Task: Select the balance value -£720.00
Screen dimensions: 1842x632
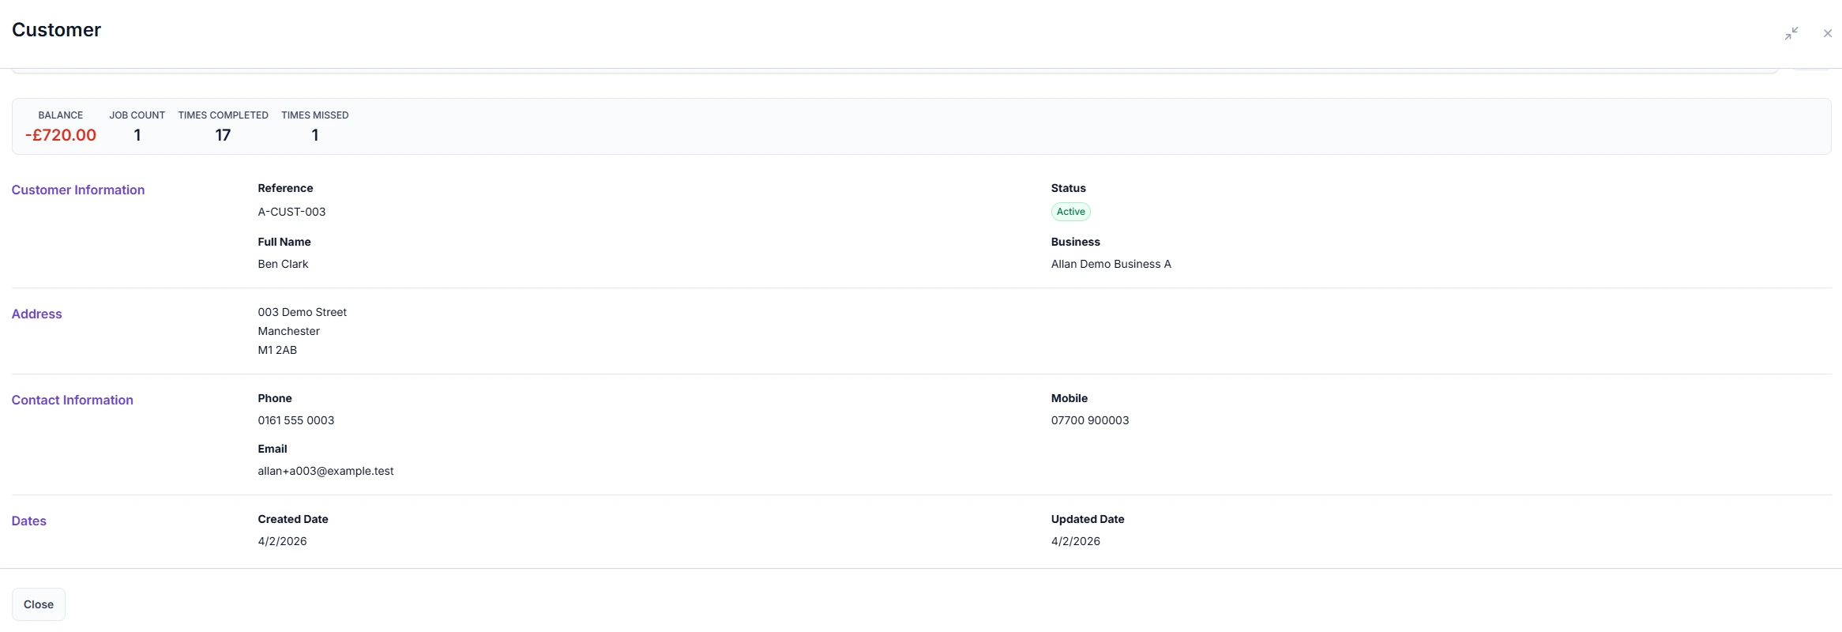Action: click(61, 135)
